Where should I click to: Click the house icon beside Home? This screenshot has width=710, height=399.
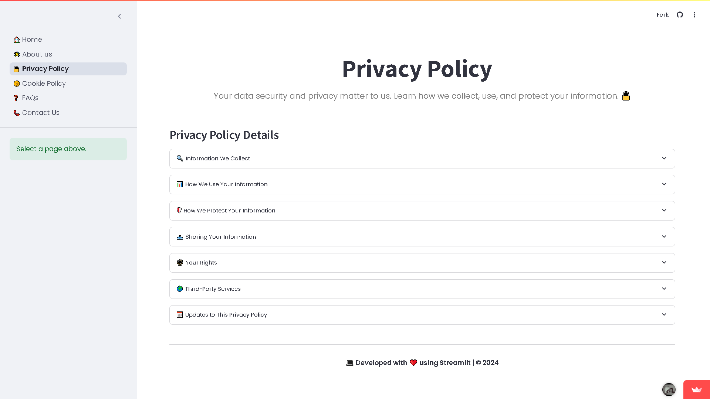pos(17,40)
